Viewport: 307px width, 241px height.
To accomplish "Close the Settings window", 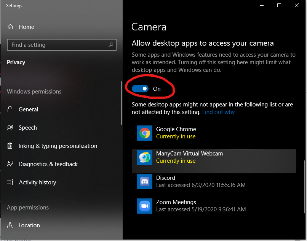I will (297, 5).
